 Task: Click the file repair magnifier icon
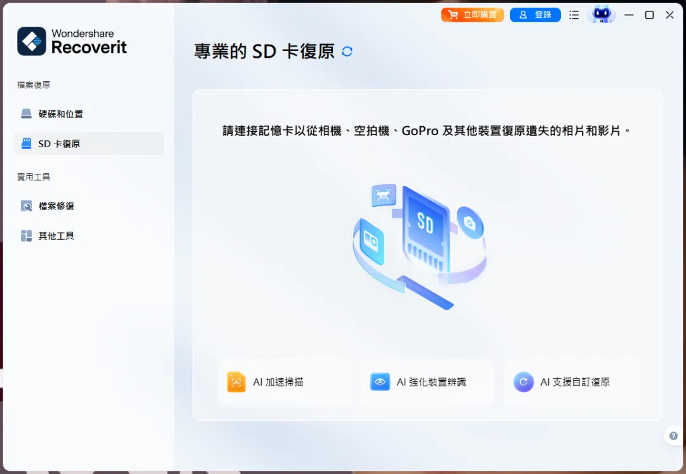tap(26, 206)
